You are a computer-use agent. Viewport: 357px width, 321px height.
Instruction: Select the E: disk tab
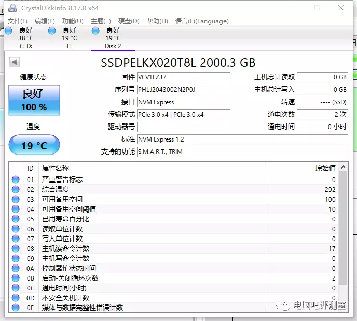pyautogui.click(x=70, y=38)
